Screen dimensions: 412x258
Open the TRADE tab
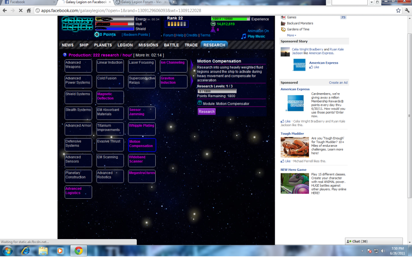(x=191, y=45)
